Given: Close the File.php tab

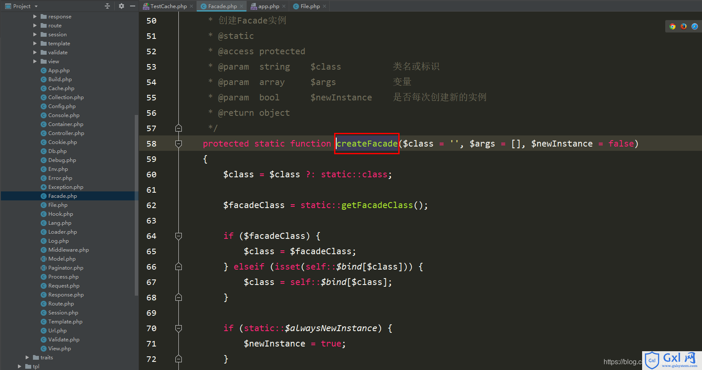Looking at the screenshot, I should 324,6.
